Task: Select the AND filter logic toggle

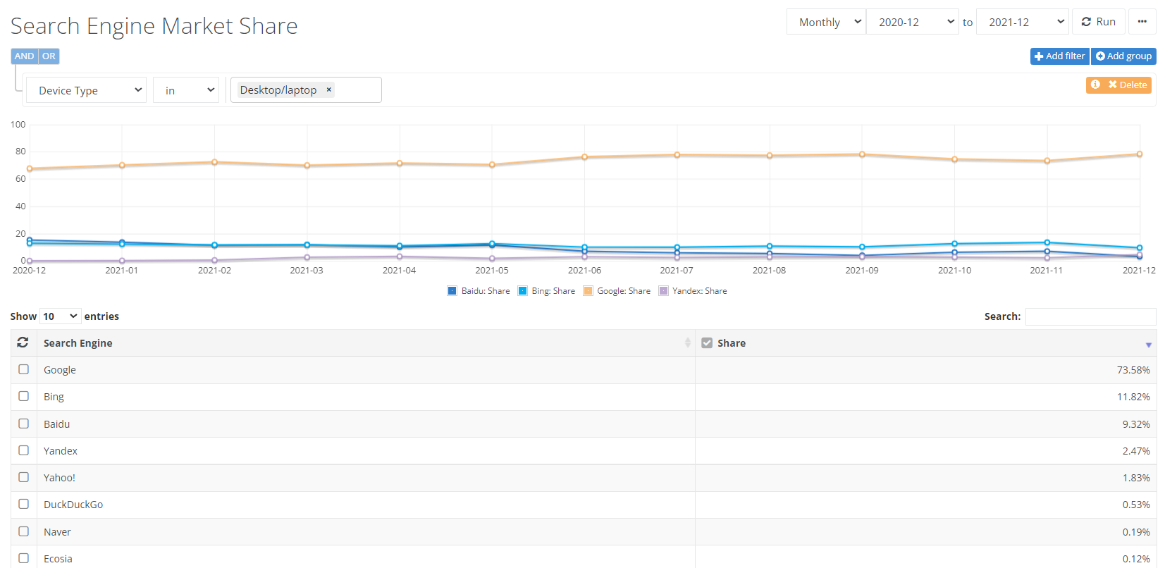Action: 24,56
